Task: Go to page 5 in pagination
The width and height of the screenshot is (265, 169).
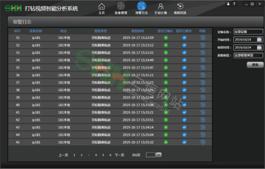Action: coord(103,155)
